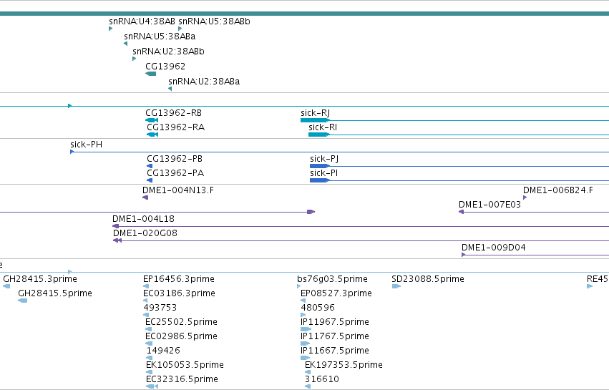The height and width of the screenshot is (390, 609).
Task: Click the 480596 feature label
Action: click(317, 308)
